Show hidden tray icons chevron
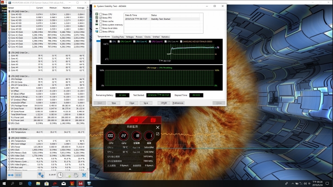The height and width of the screenshot is (187, 333). tap(293, 184)
